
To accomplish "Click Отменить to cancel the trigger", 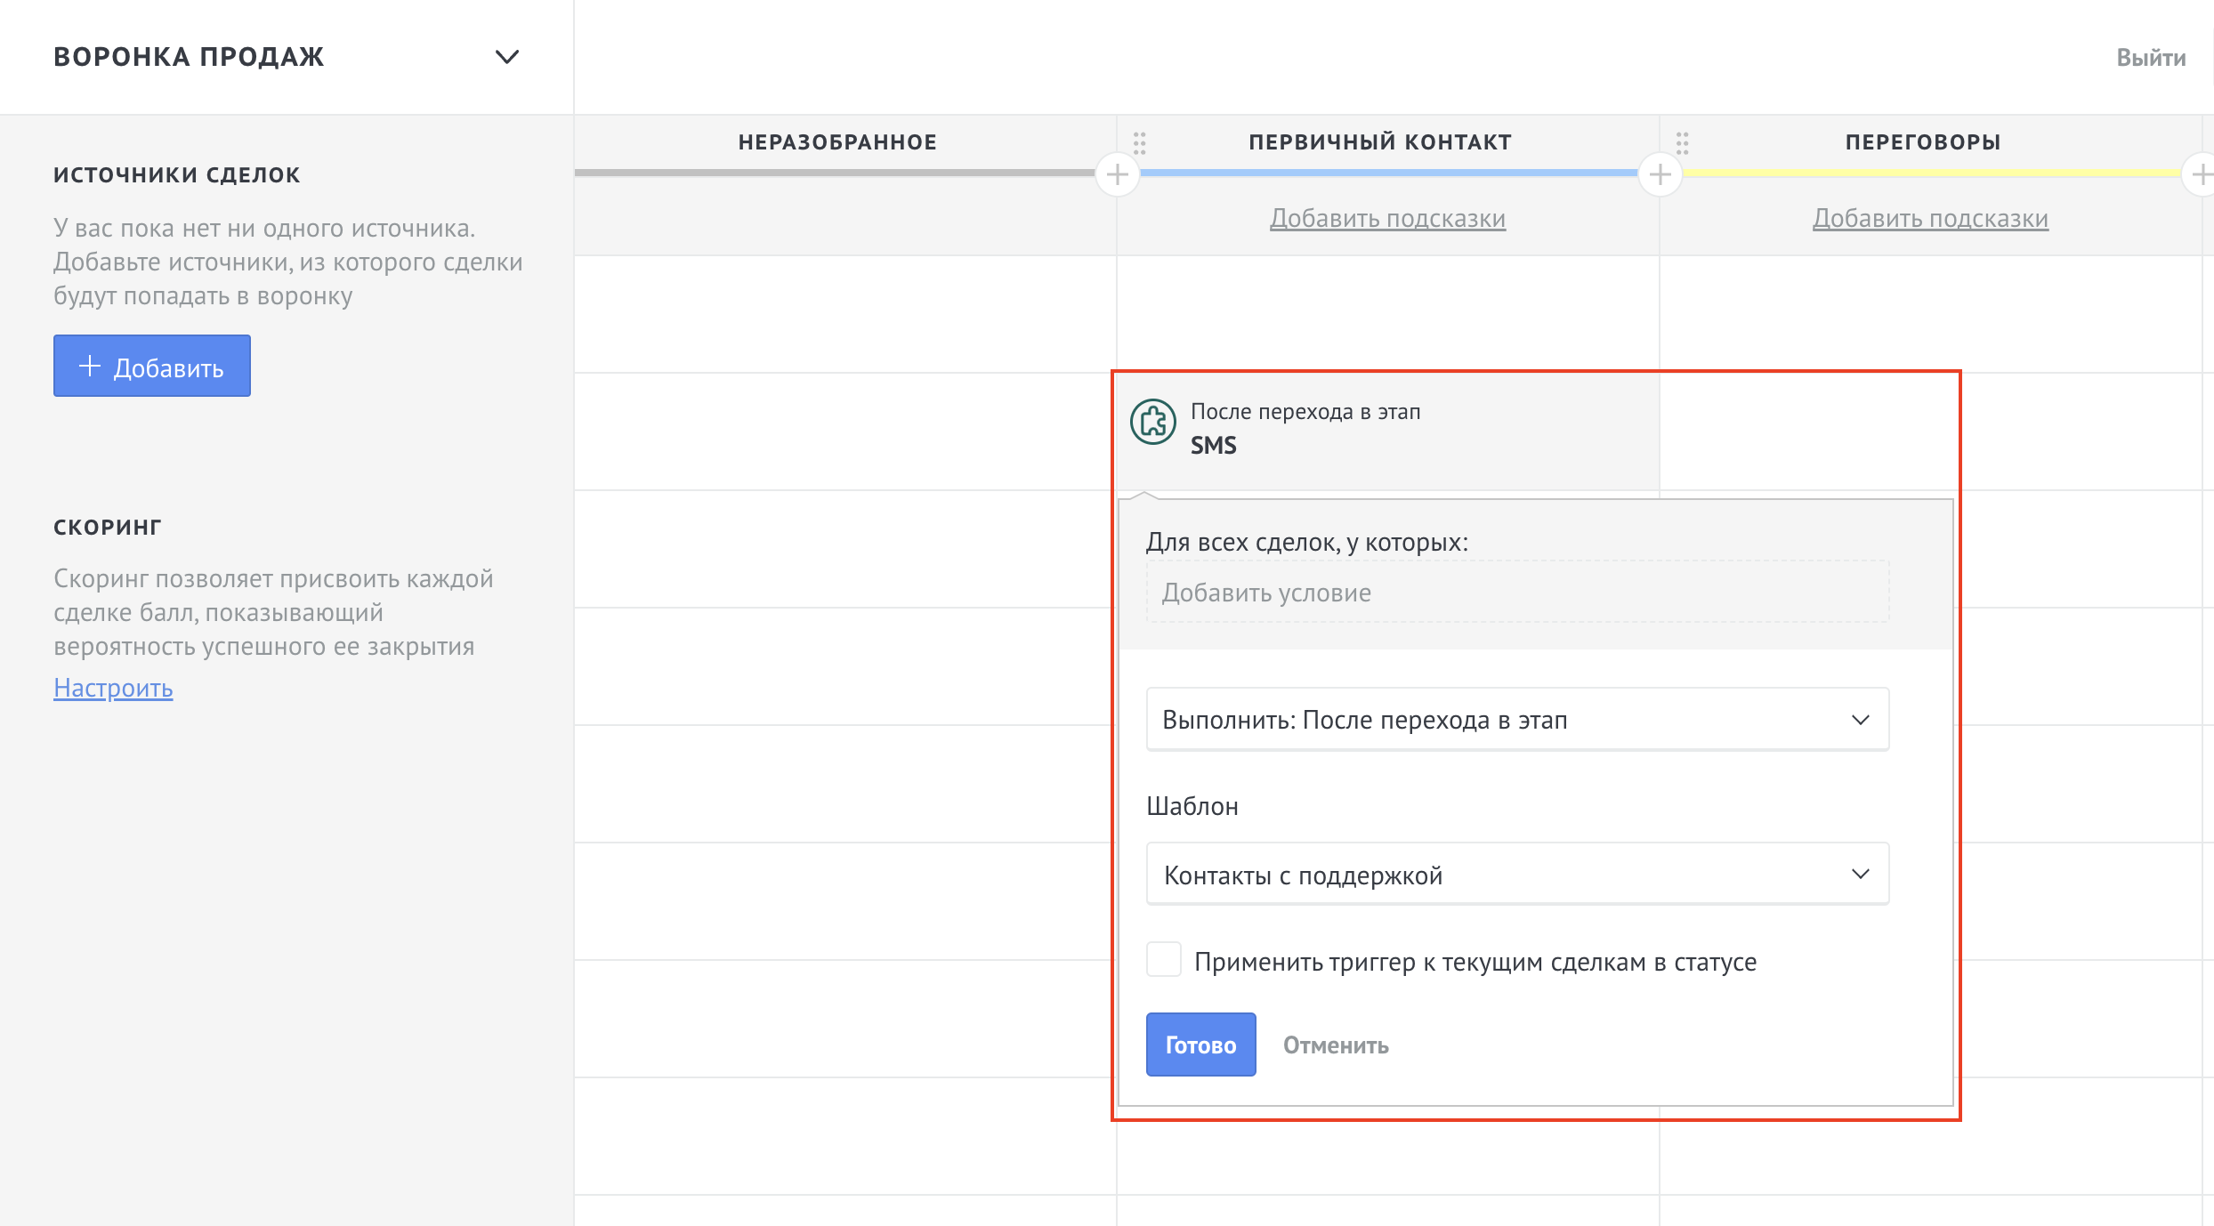I will pyautogui.click(x=1336, y=1045).
